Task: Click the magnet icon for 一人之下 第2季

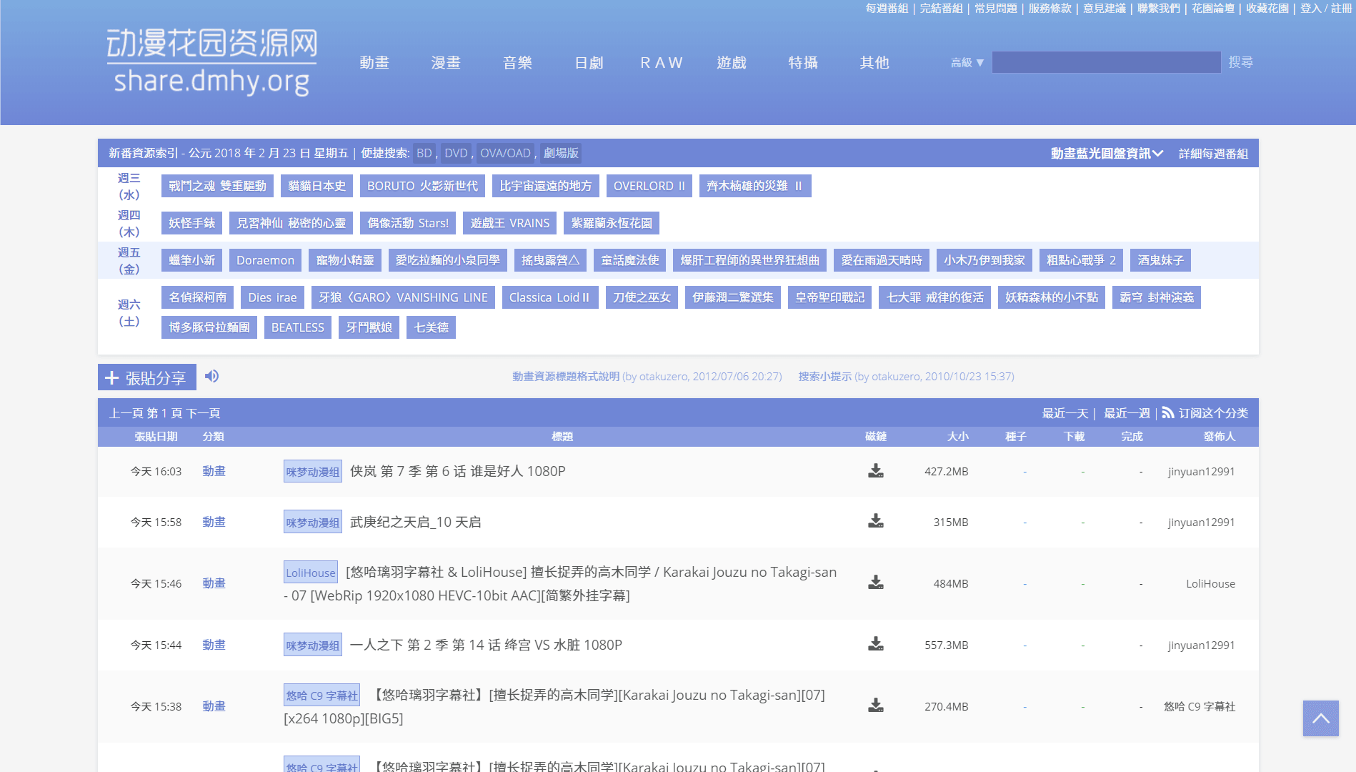Action: tap(875, 644)
